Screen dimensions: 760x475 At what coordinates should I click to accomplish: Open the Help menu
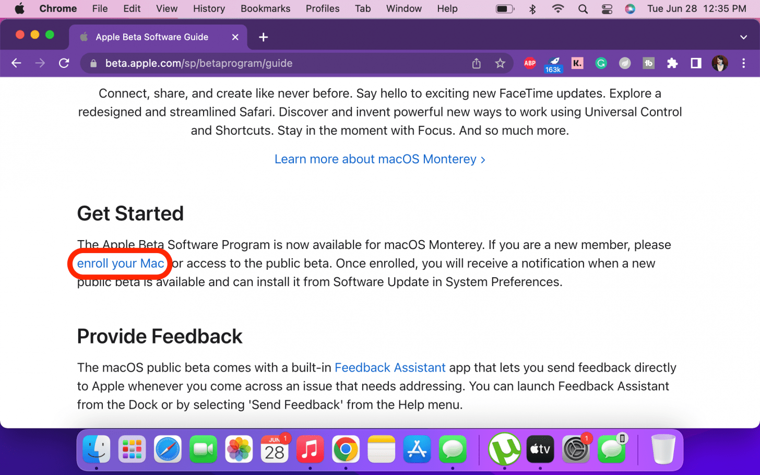(447, 8)
